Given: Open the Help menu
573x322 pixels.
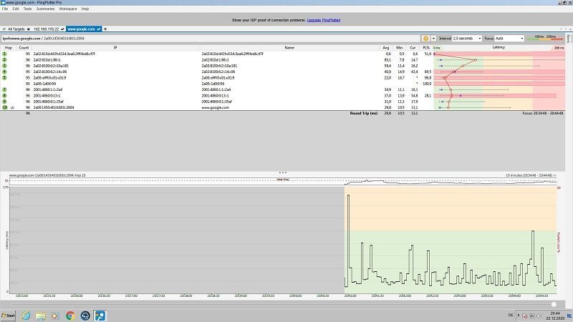Looking at the screenshot, I should (85, 9).
